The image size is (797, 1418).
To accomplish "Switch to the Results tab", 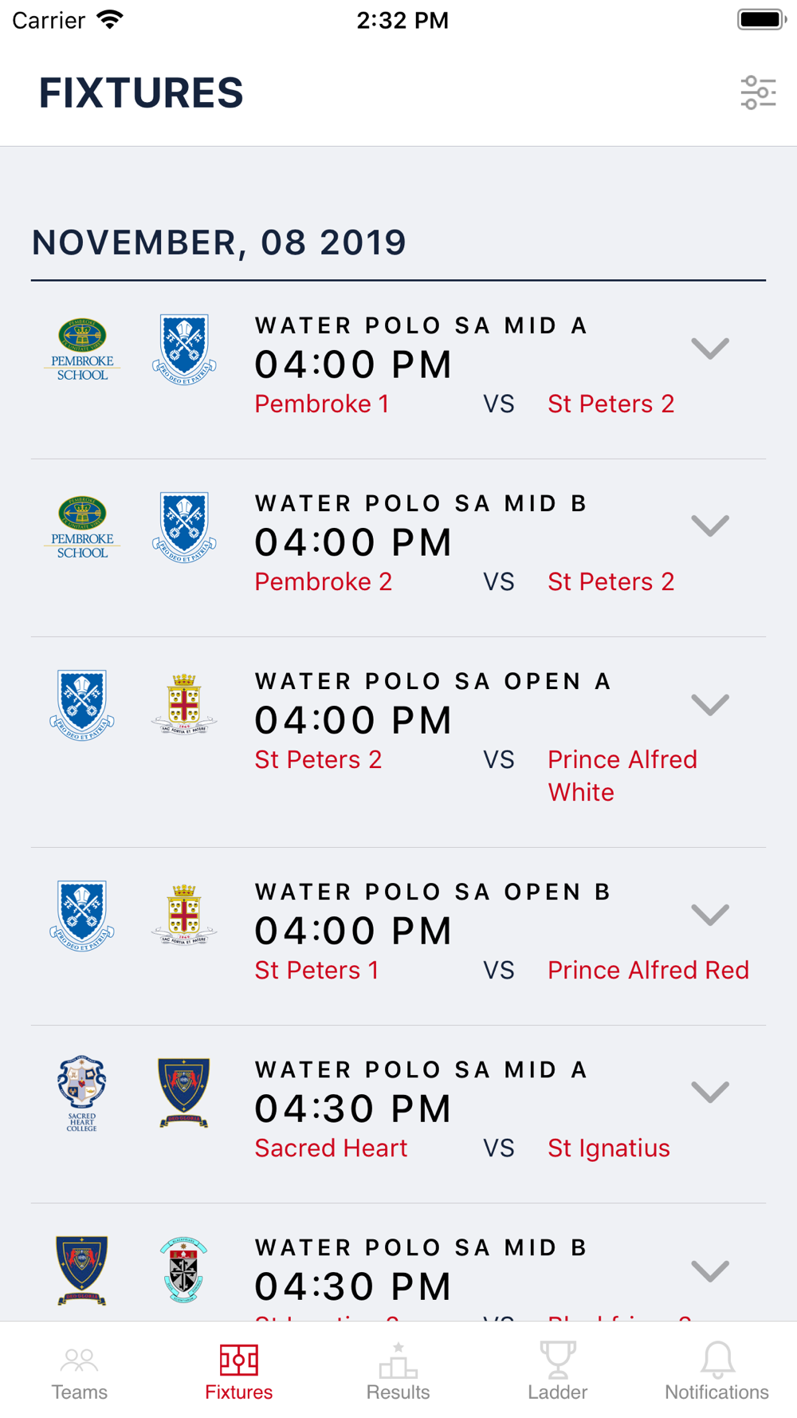I will (x=398, y=1372).
